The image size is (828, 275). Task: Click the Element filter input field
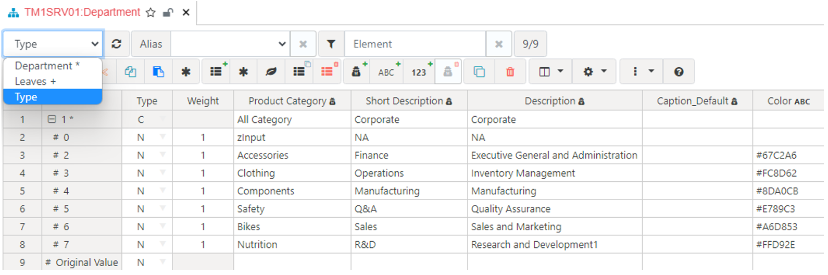[x=415, y=44]
